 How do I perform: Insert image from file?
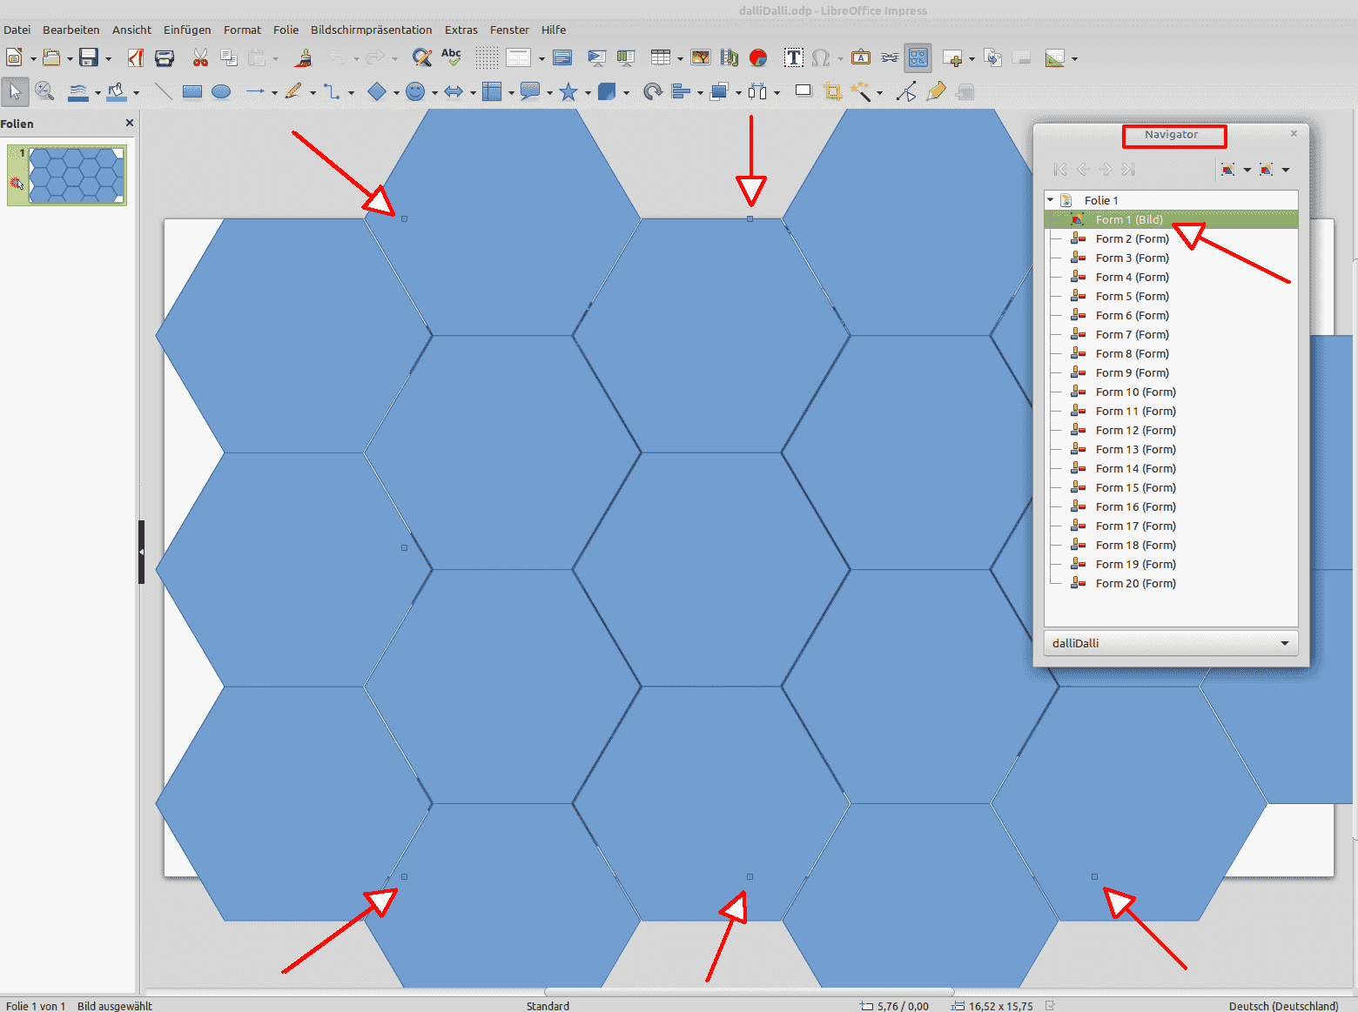(700, 58)
